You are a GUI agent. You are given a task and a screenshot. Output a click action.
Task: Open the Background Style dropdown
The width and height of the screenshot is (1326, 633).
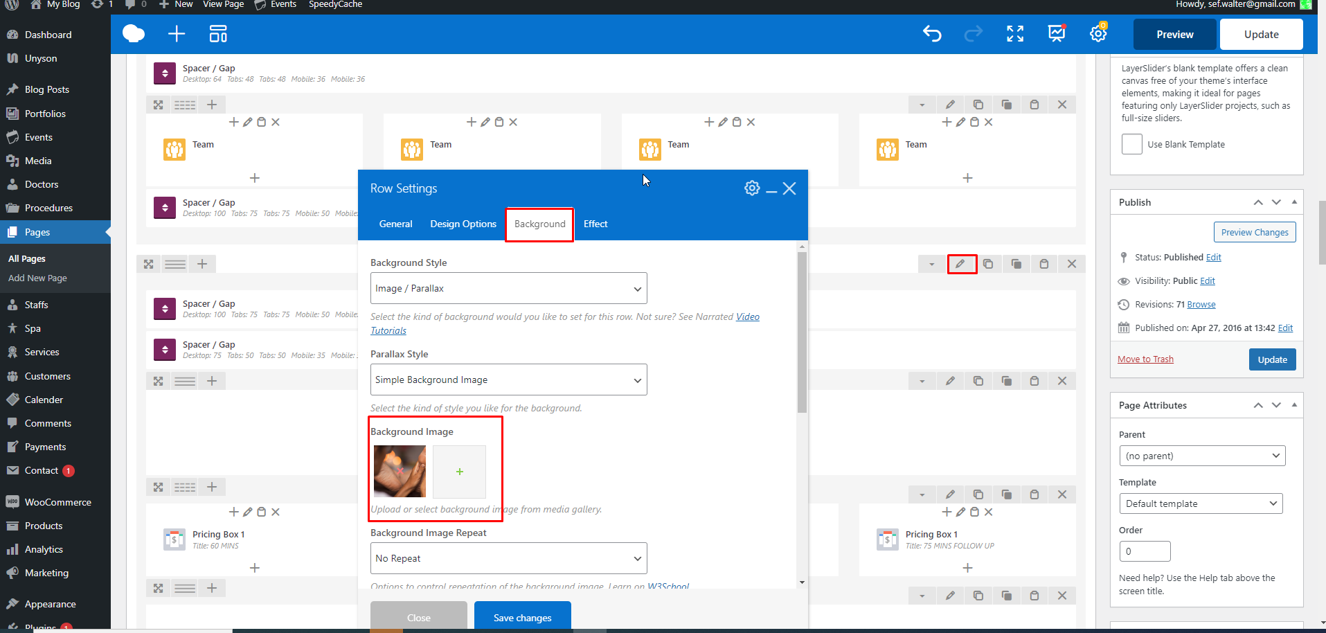(509, 288)
